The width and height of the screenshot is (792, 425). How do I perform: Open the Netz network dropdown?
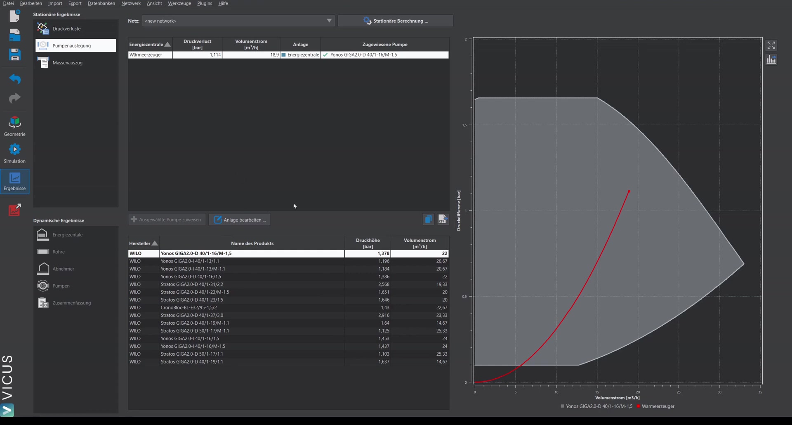point(238,21)
